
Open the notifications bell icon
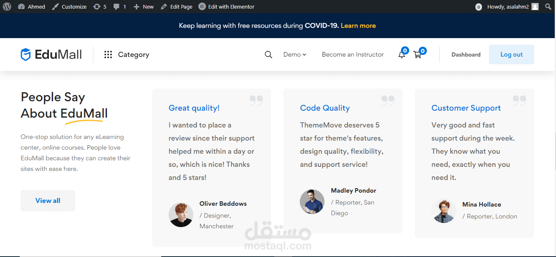pos(402,55)
